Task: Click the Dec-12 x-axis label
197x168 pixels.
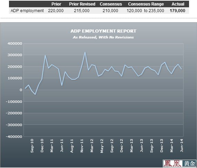Action: (x=122, y=145)
